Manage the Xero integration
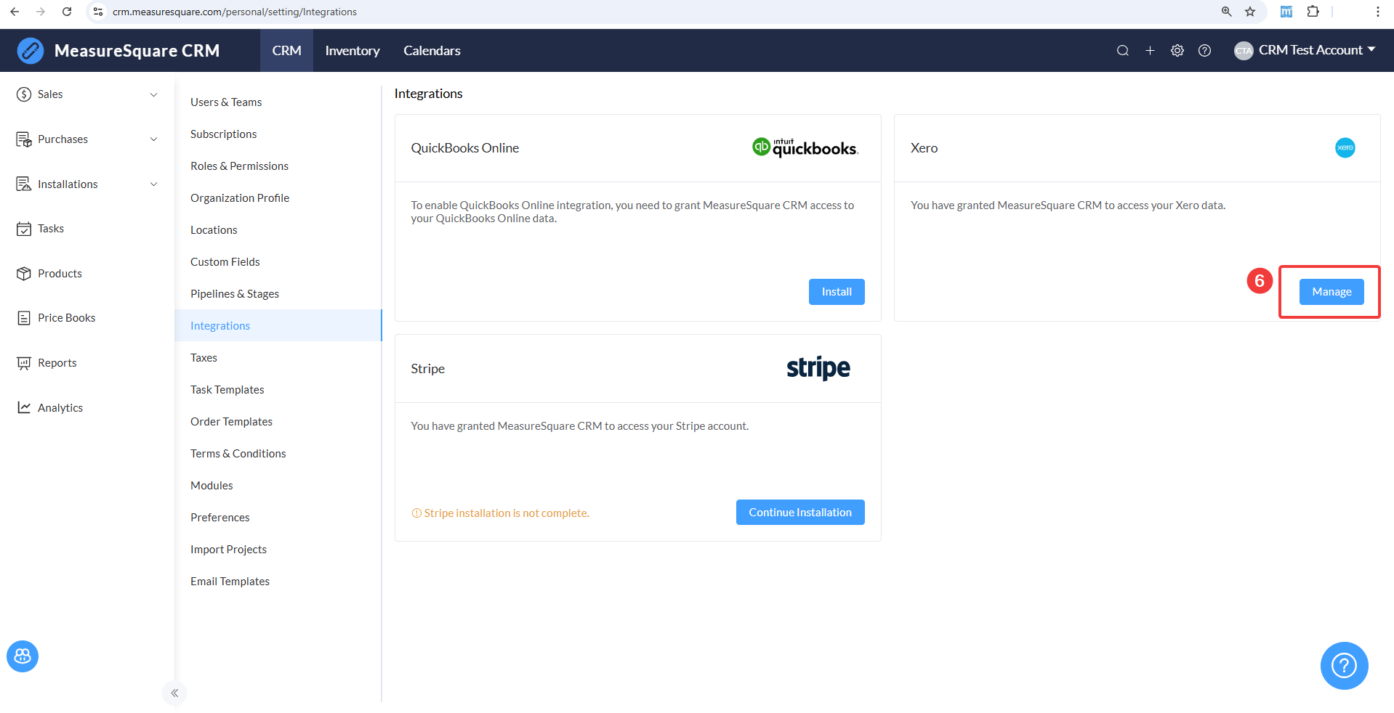 (x=1331, y=292)
